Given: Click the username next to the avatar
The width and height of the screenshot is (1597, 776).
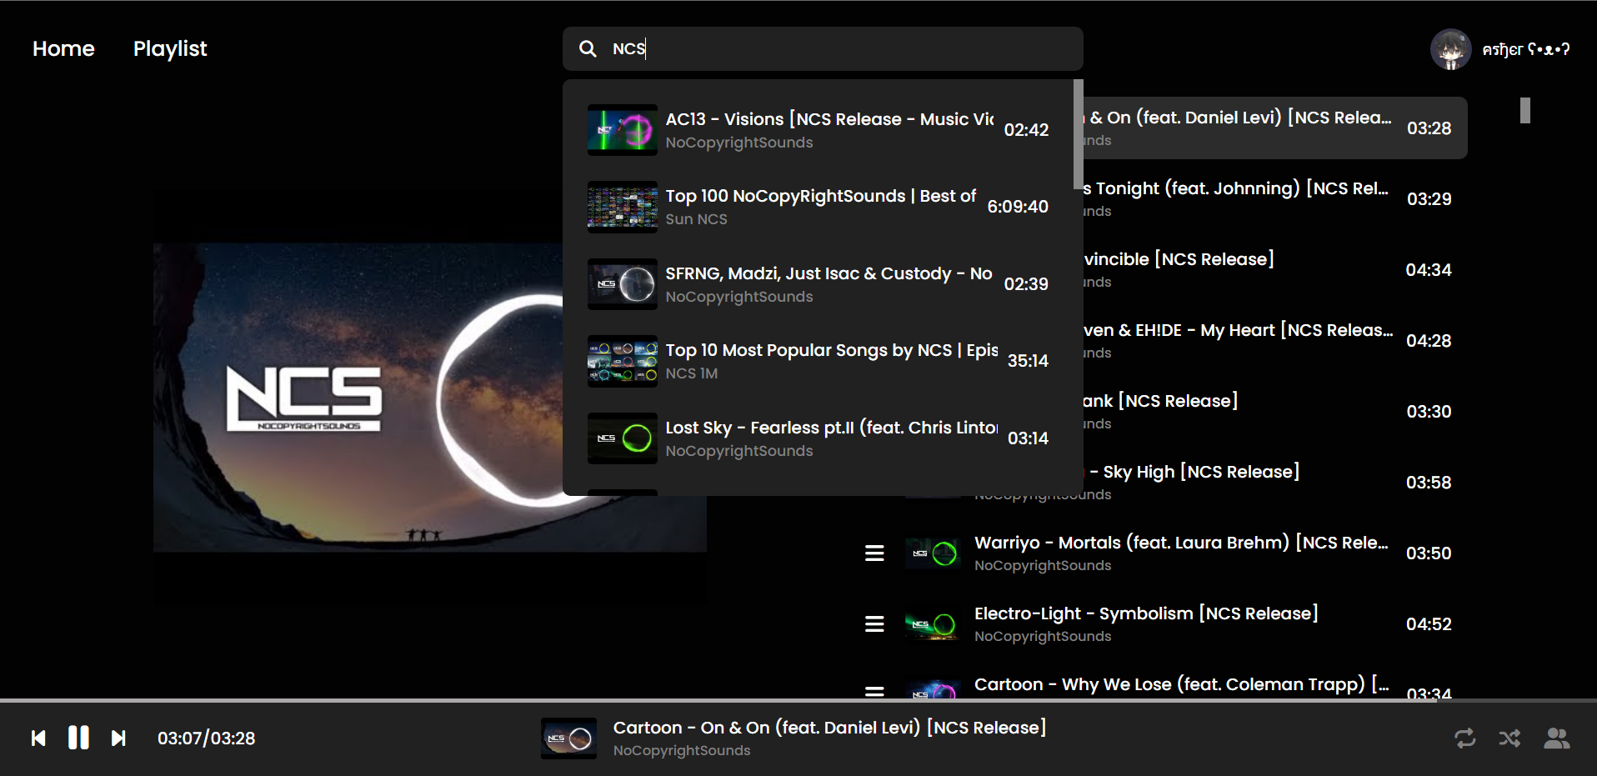Looking at the screenshot, I should point(1526,50).
